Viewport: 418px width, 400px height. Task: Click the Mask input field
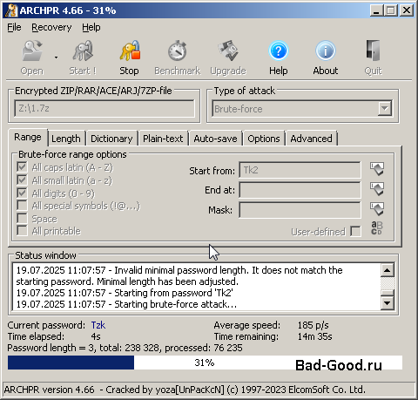coord(300,210)
